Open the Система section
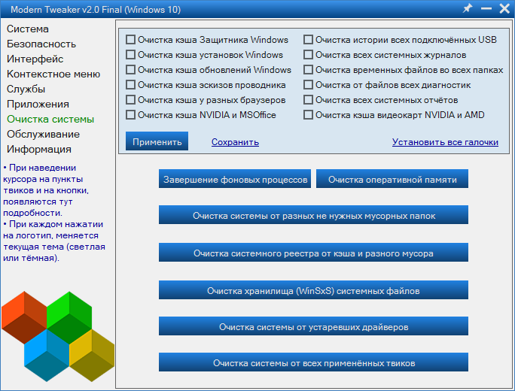This screenshot has height=391, width=515. pyautogui.click(x=28, y=29)
